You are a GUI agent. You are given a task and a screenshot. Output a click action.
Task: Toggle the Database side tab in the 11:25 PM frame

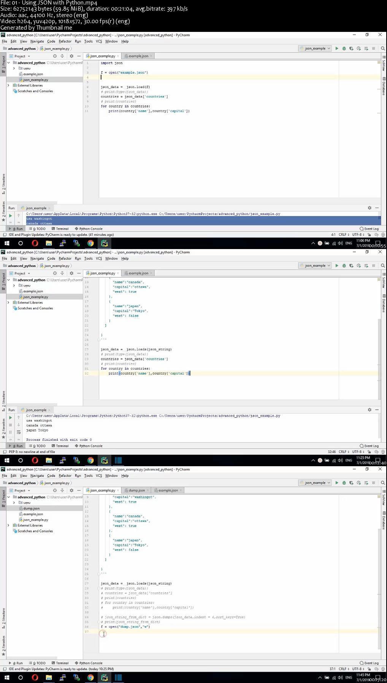click(384, 303)
